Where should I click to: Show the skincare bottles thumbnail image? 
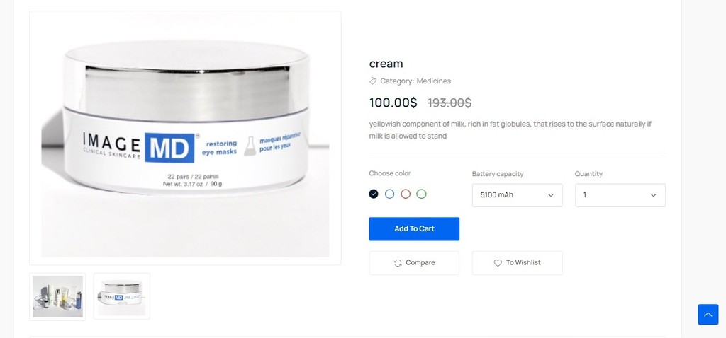pos(57,296)
